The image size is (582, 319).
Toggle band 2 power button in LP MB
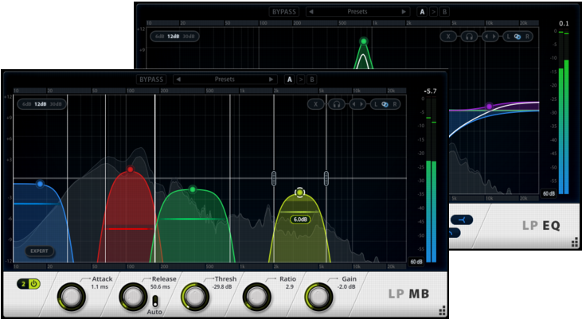pos(33,284)
